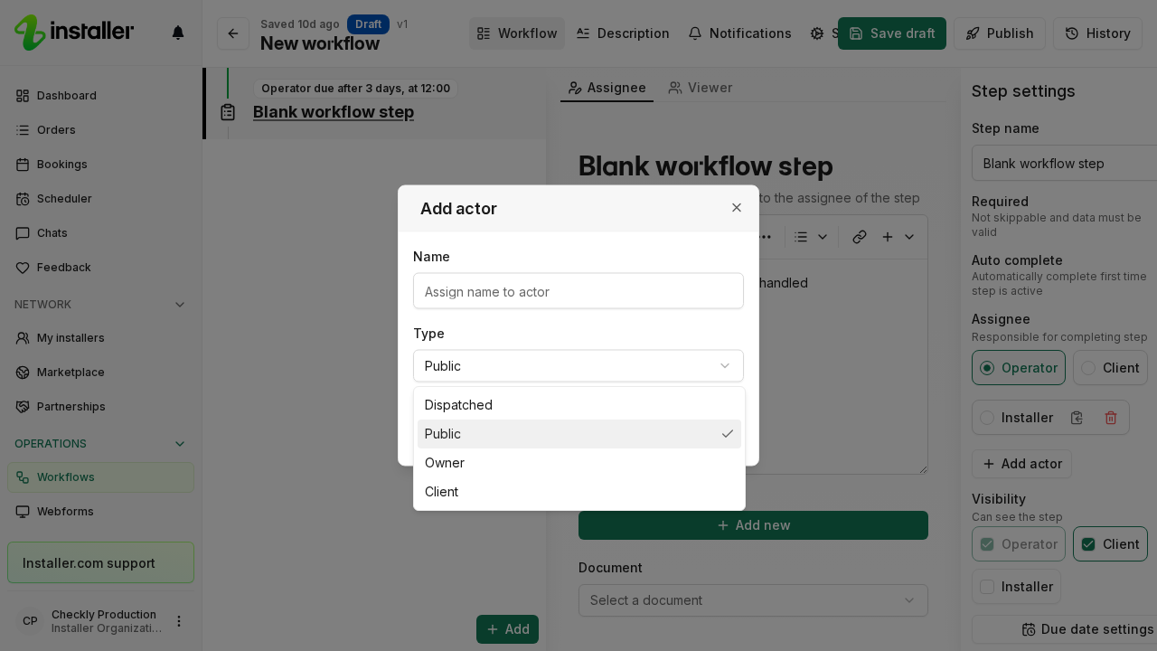Image resolution: width=1157 pixels, height=651 pixels.
Task: Click Add step button at bottom
Action: (507, 629)
